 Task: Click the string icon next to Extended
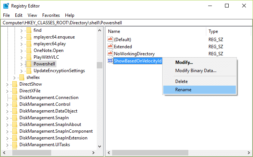pyautogui.click(x=110, y=46)
